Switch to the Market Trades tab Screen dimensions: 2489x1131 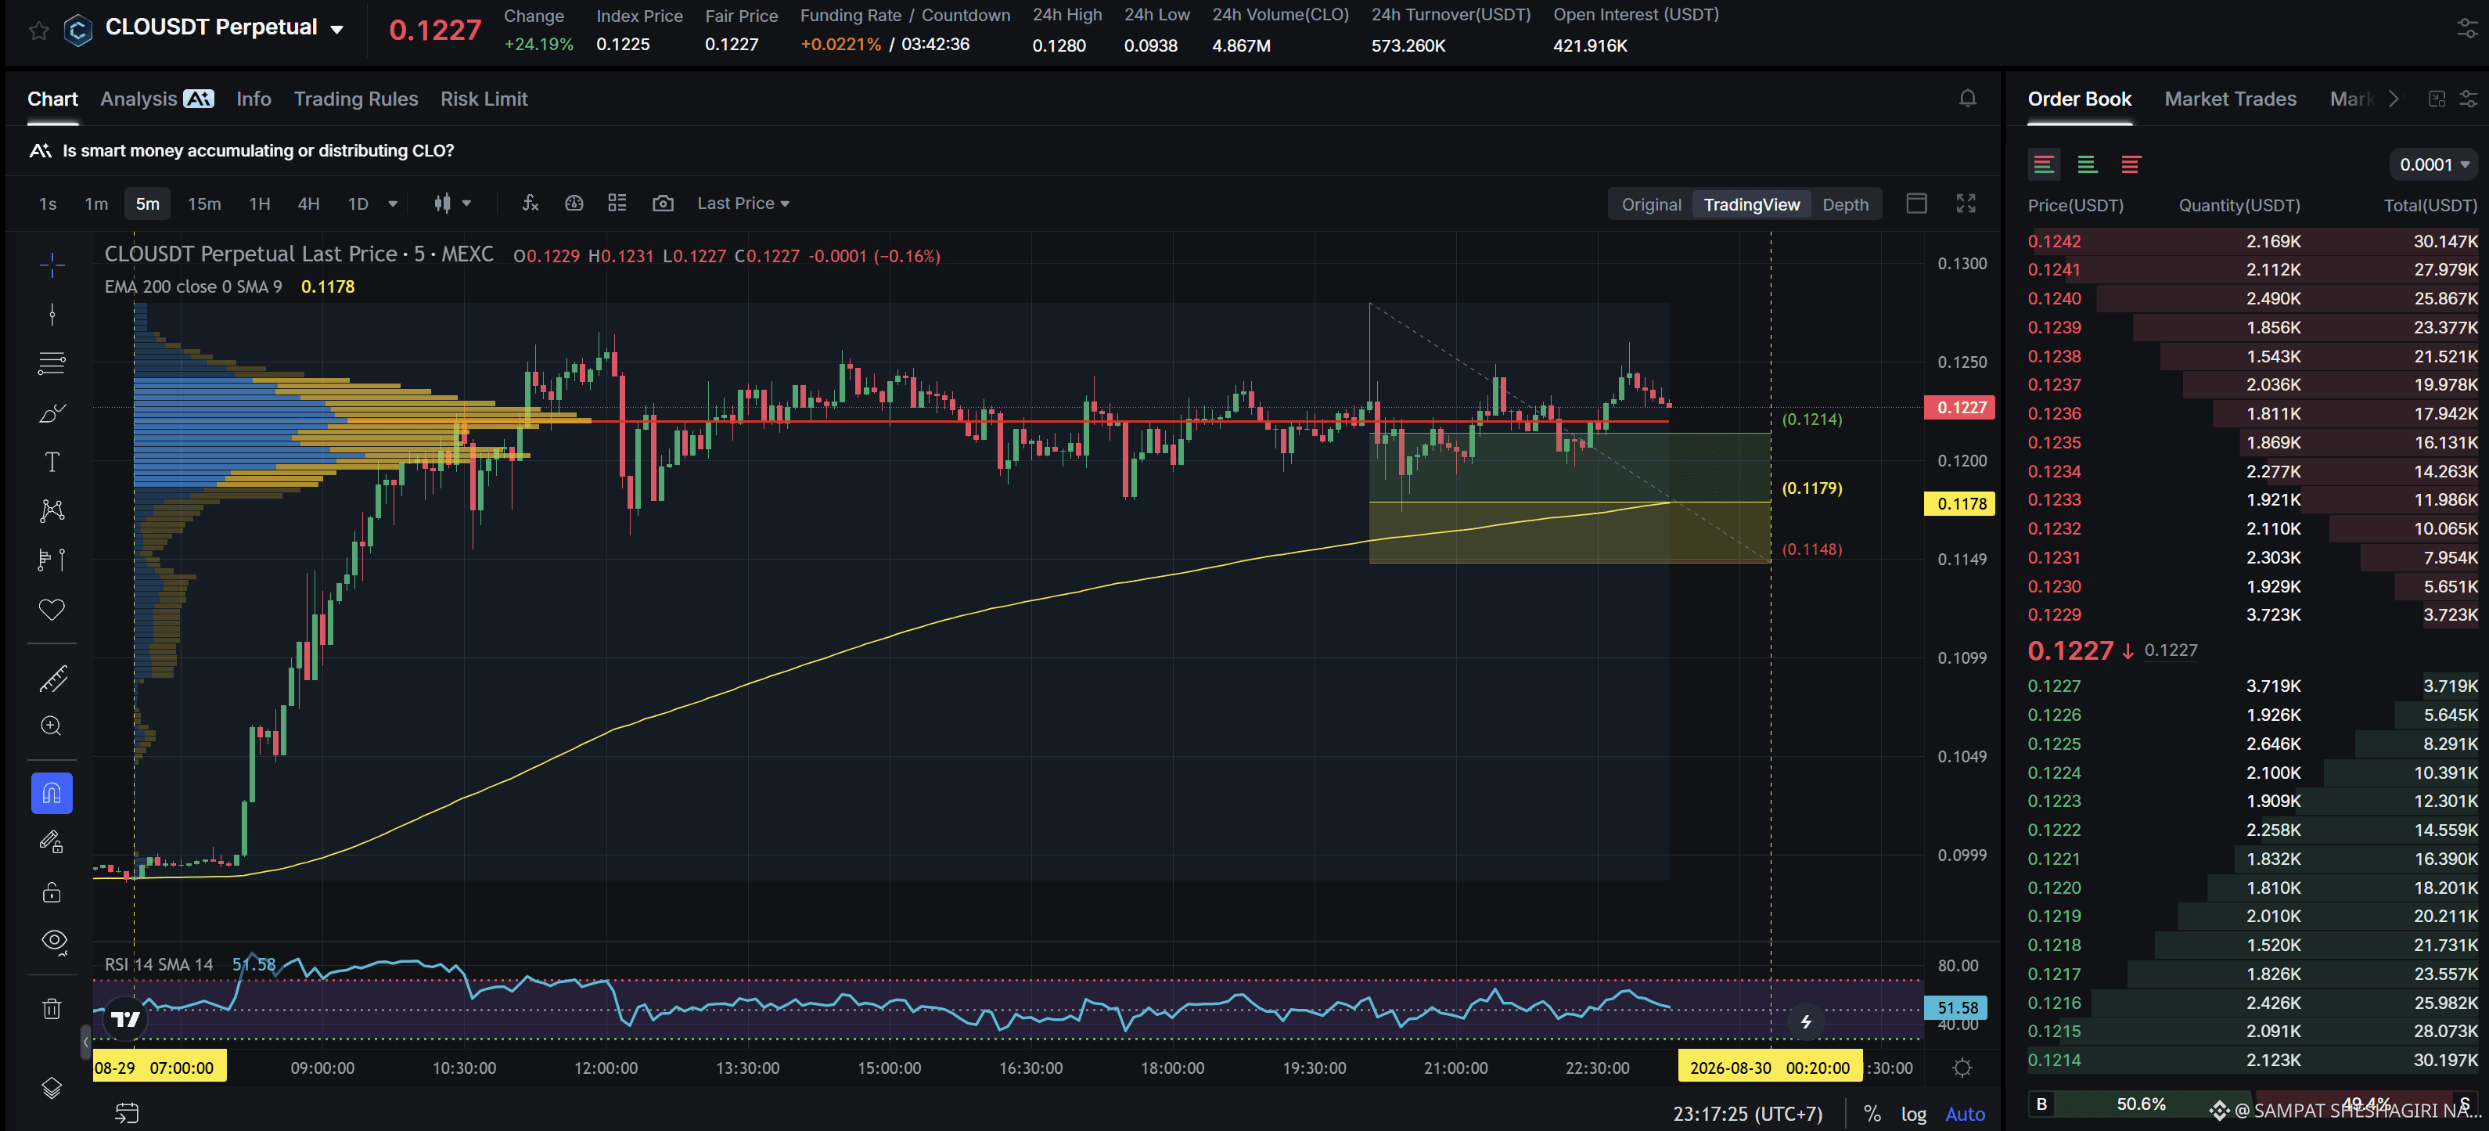click(2229, 99)
